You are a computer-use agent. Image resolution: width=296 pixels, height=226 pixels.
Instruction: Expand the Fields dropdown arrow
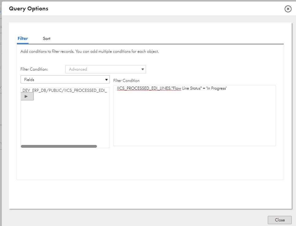point(106,80)
